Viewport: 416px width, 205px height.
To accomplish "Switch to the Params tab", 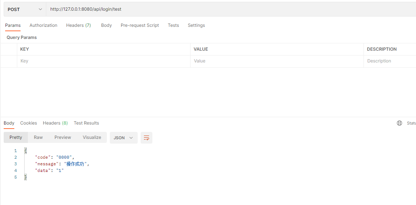I will (13, 25).
